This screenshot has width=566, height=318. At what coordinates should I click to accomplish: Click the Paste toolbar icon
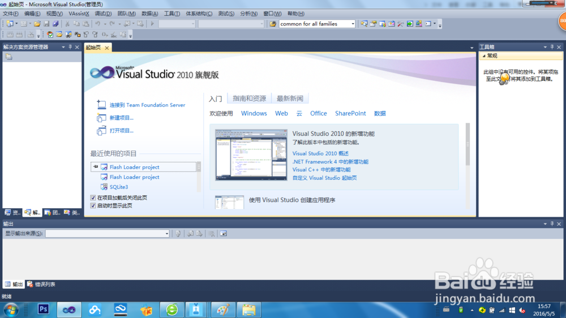86,24
